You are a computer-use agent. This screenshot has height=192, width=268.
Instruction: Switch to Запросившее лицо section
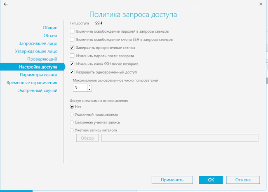38,43
